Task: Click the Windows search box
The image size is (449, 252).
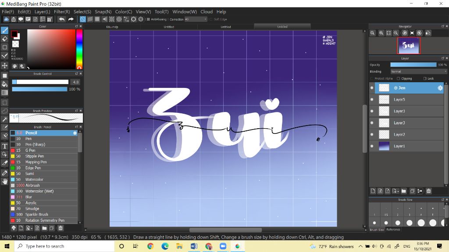Action: pos(64,246)
